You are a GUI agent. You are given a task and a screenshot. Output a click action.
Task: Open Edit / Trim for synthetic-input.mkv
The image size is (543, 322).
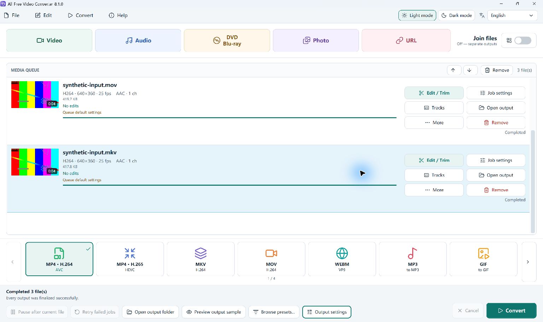[434, 160]
